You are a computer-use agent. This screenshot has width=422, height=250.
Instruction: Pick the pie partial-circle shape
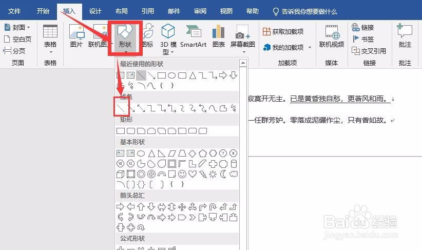(141, 164)
